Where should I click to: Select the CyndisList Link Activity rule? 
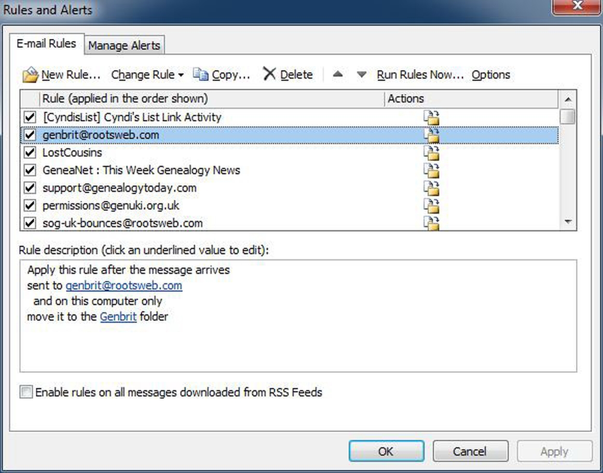pos(132,117)
